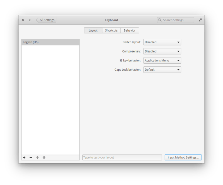Open the Caps Lock behavior dropdown
The height and width of the screenshot is (185, 223).
tap(162, 69)
